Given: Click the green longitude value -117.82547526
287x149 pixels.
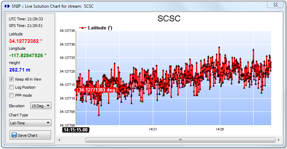Looking at the screenshot, I should click(x=27, y=55).
